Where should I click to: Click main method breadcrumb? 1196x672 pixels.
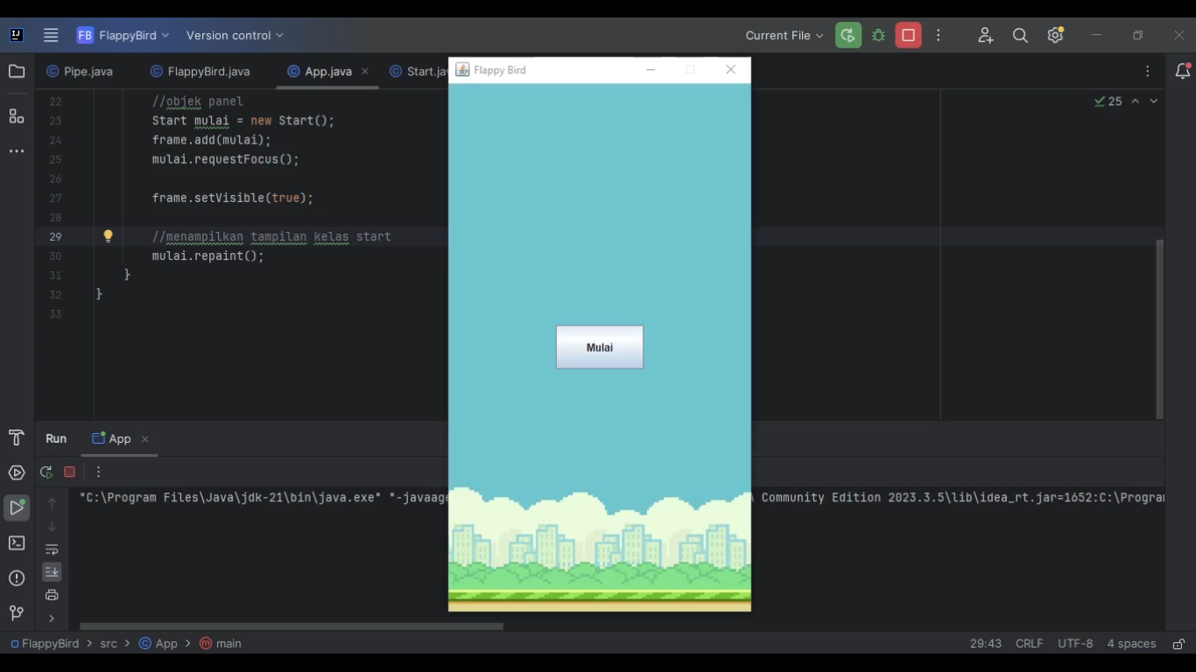coord(221,643)
